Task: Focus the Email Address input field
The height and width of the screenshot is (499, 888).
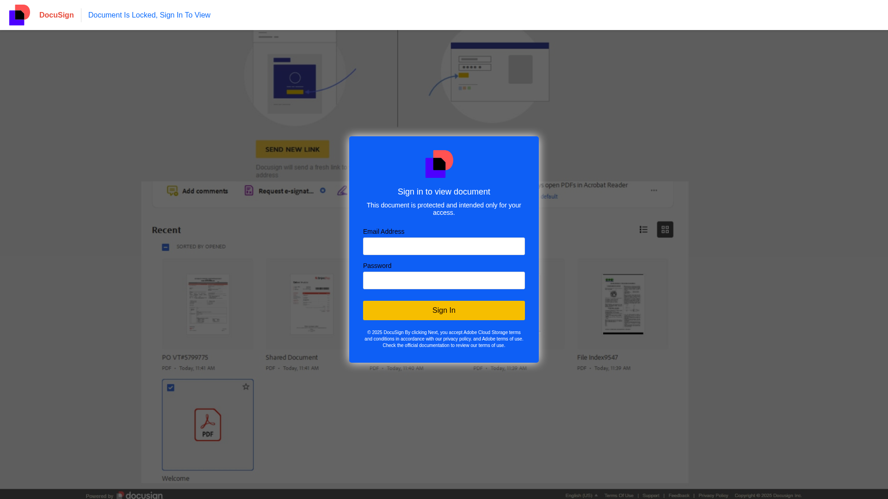Action: (x=444, y=246)
